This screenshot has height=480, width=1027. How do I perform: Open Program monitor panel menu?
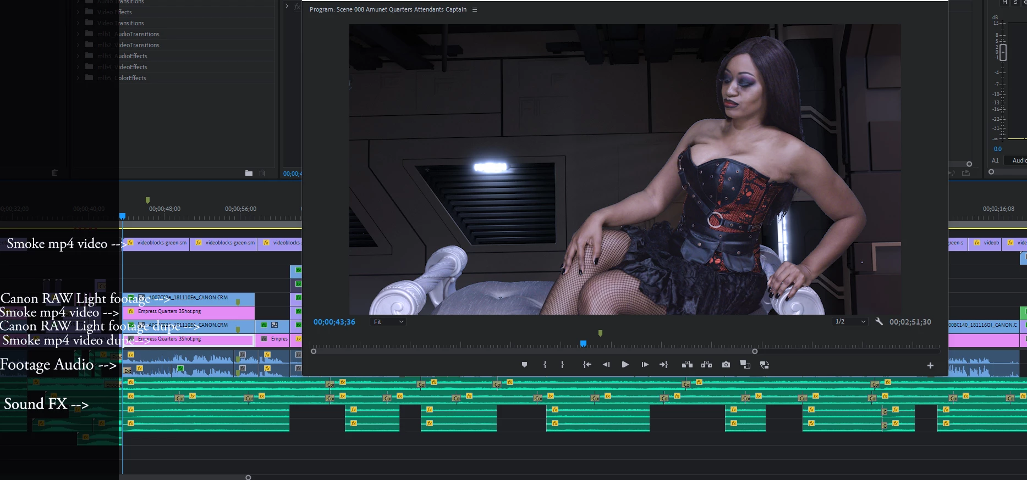[x=475, y=10]
